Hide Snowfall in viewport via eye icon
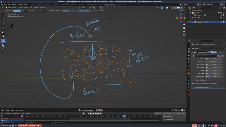226x127 pixels. click(221, 22)
